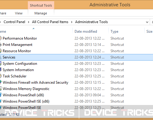
Task: Select the Services shortcut
Action: click(x=76, y=57)
